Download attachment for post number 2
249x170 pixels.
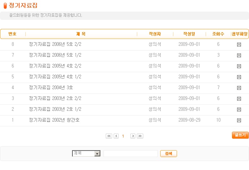[x=239, y=109]
